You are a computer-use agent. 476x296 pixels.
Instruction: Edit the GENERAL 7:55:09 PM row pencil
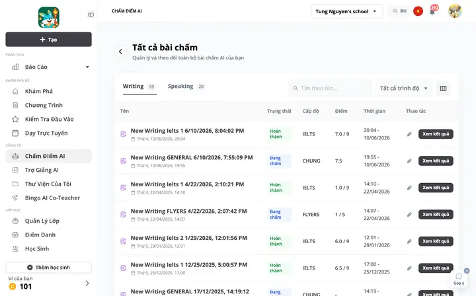tap(409, 161)
